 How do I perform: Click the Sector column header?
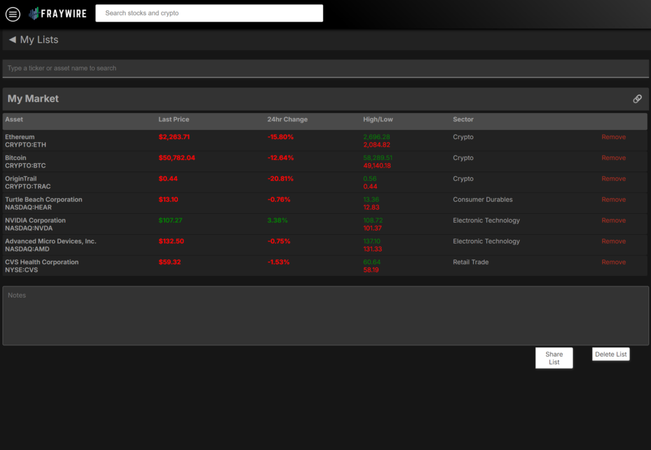463,119
